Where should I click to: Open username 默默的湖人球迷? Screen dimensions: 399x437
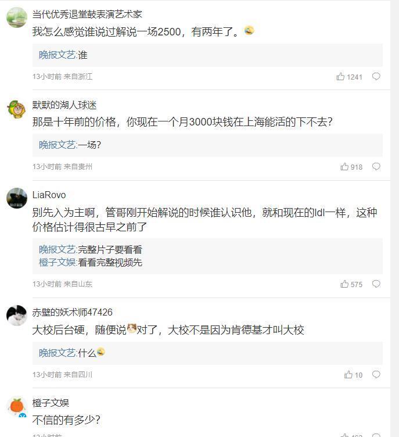(64, 105)
